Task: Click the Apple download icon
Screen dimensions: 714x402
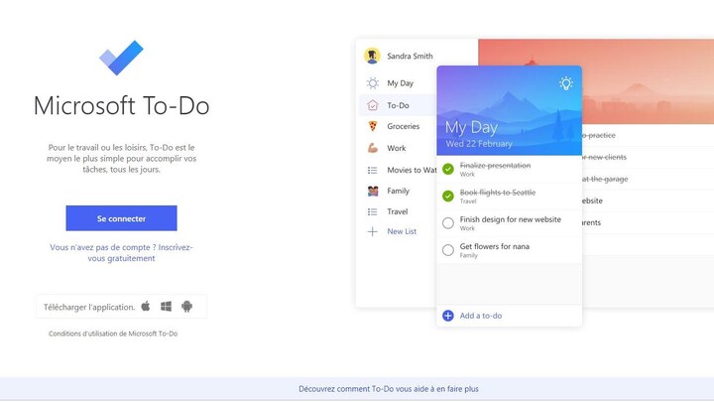Action: pos(146,306)
